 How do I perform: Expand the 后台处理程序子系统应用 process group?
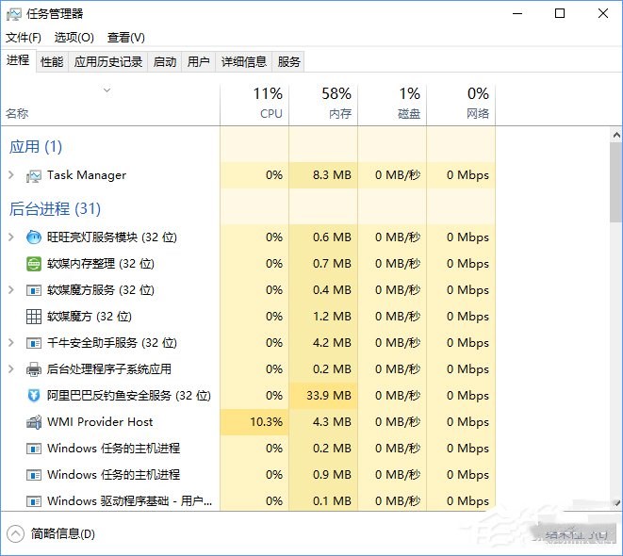pyautogui.click(x=11, y=369)
